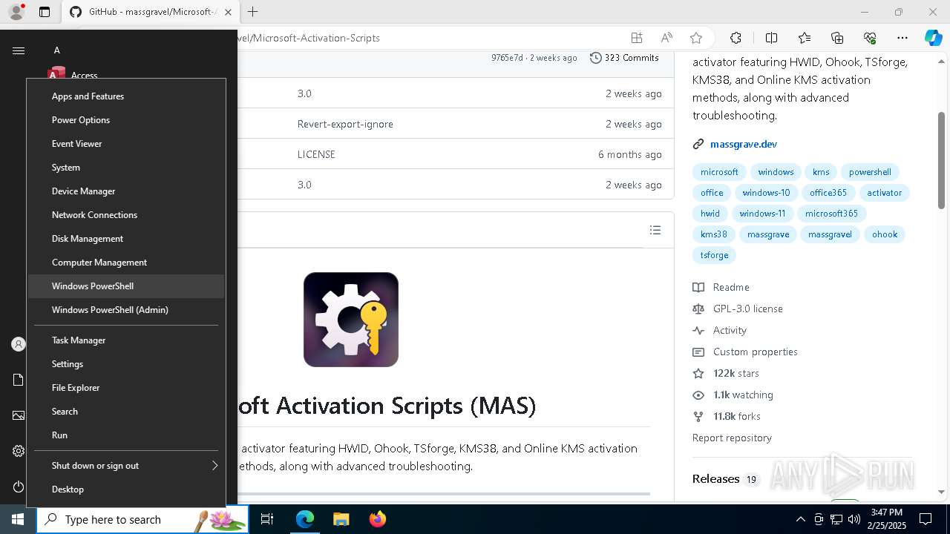Click the App available icon in address bar
950x534 pixels.
point(636,38)
